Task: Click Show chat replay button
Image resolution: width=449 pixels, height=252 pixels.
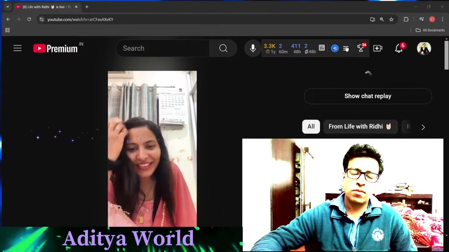Action: pos(368,96)
